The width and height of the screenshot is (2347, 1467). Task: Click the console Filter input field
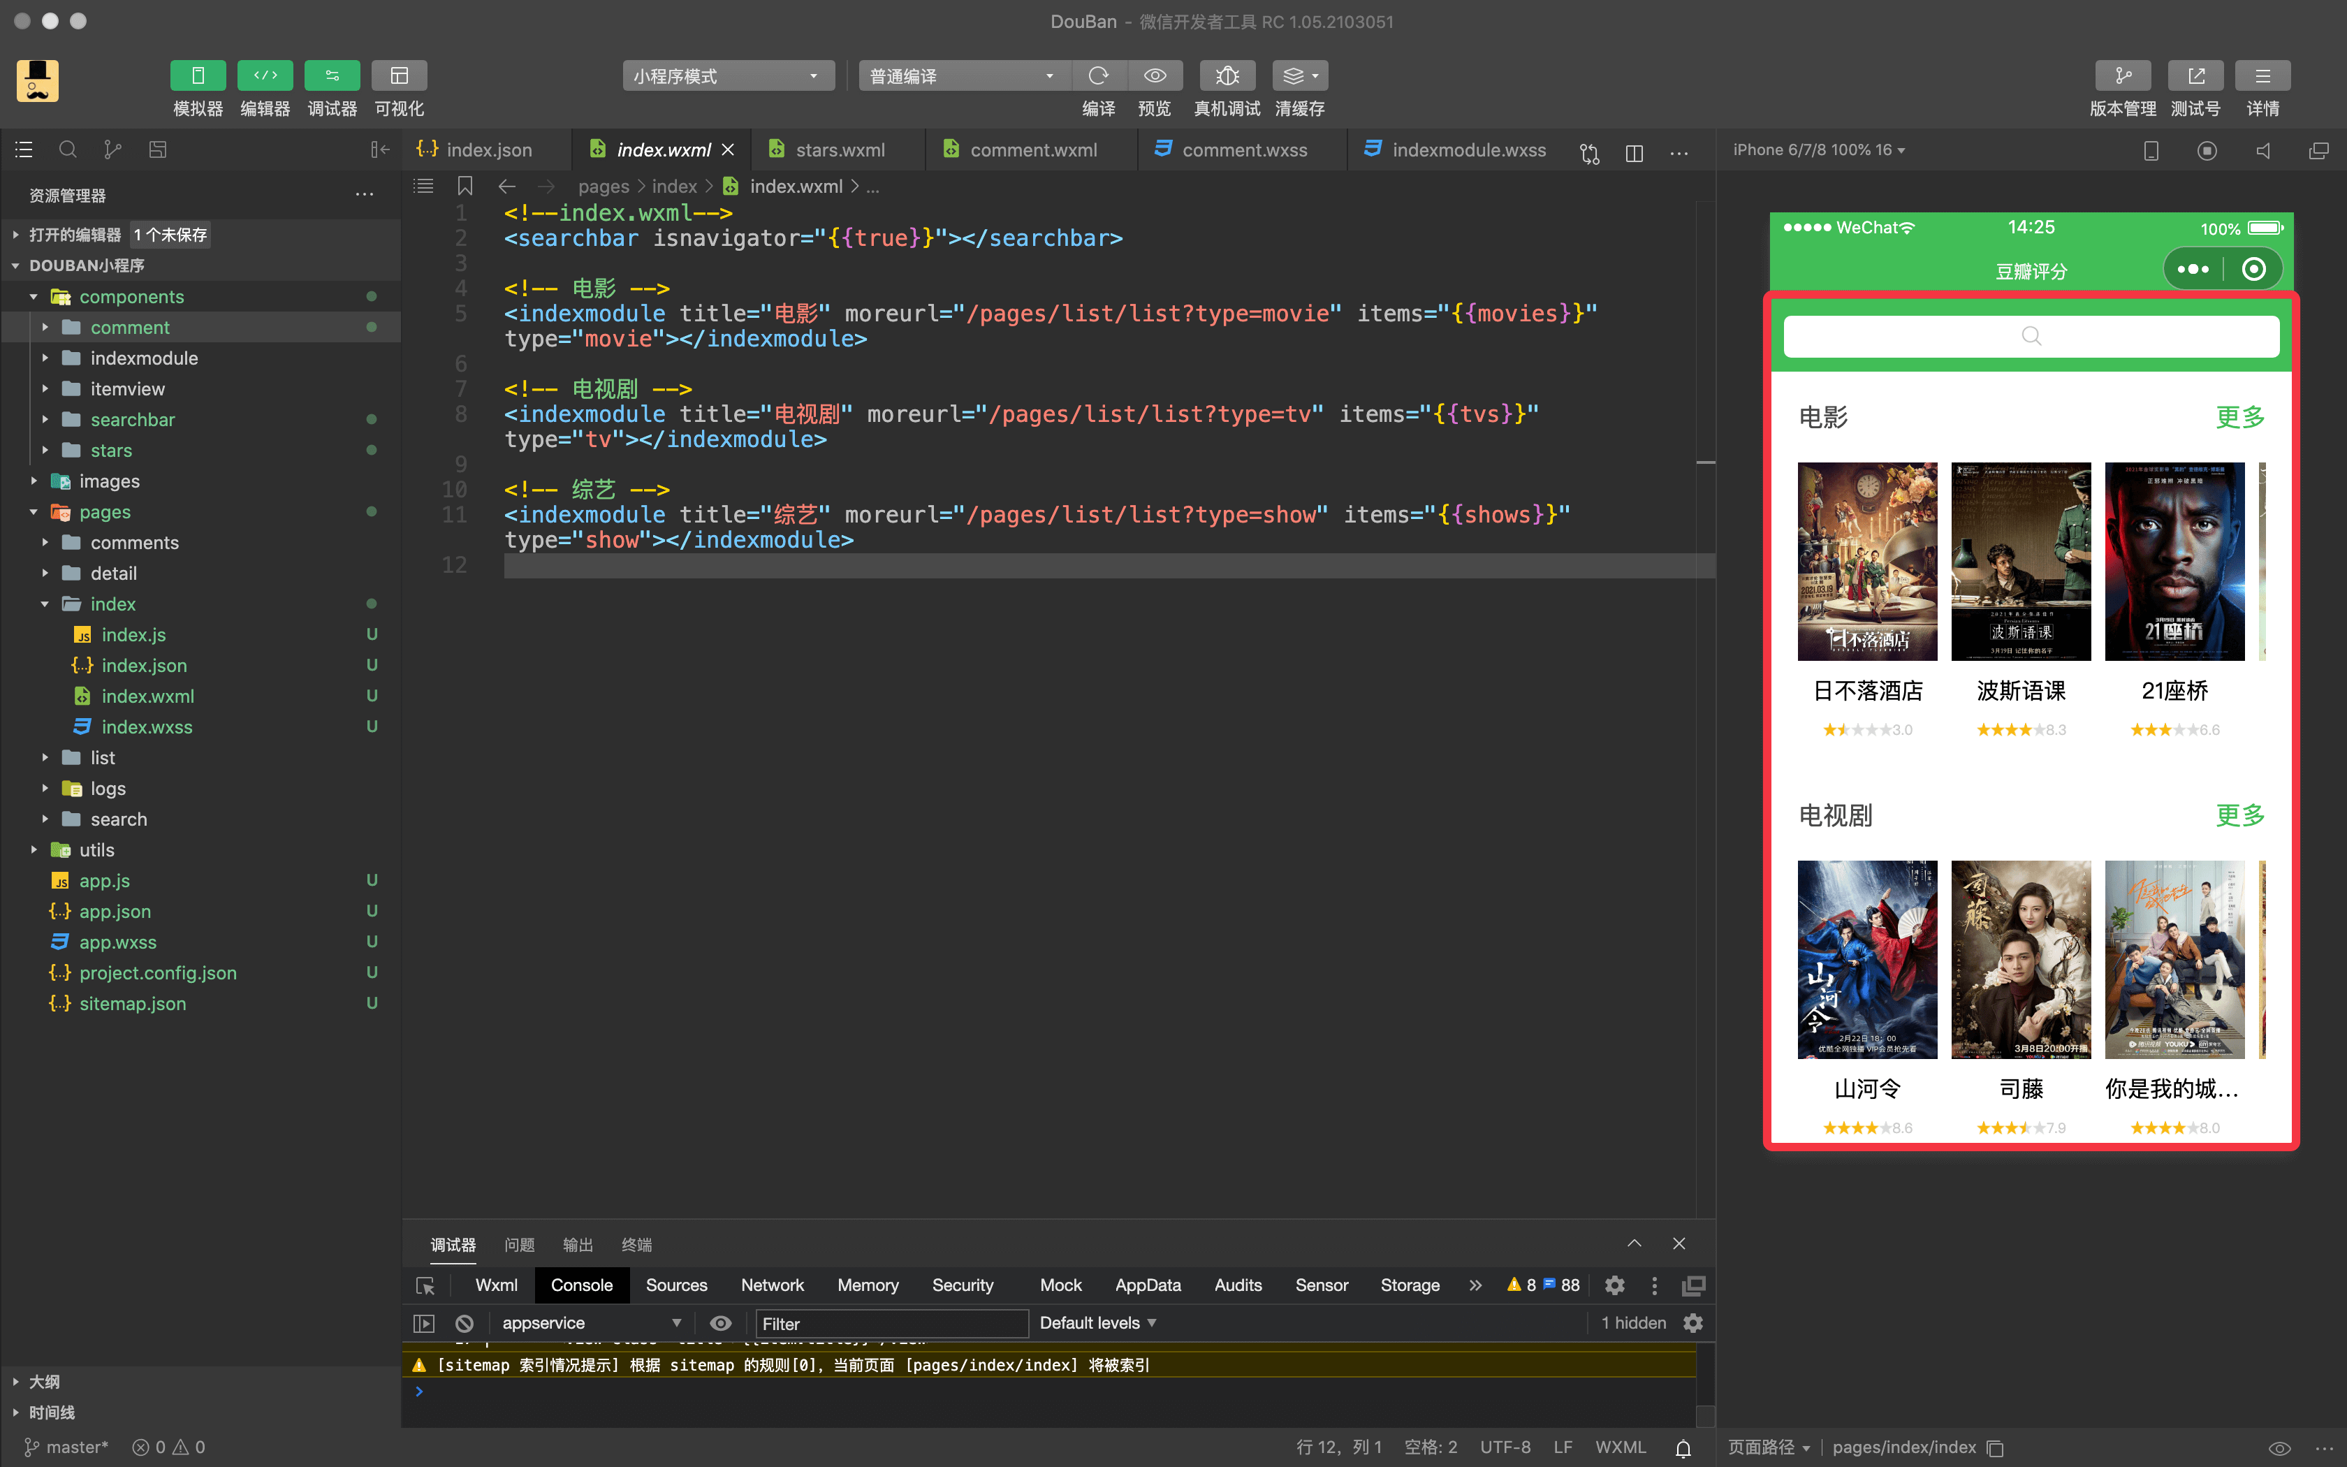pyautogui.click(x=891, y=1323)
